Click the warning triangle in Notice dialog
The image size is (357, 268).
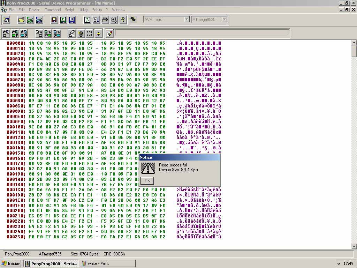(148, 168)
